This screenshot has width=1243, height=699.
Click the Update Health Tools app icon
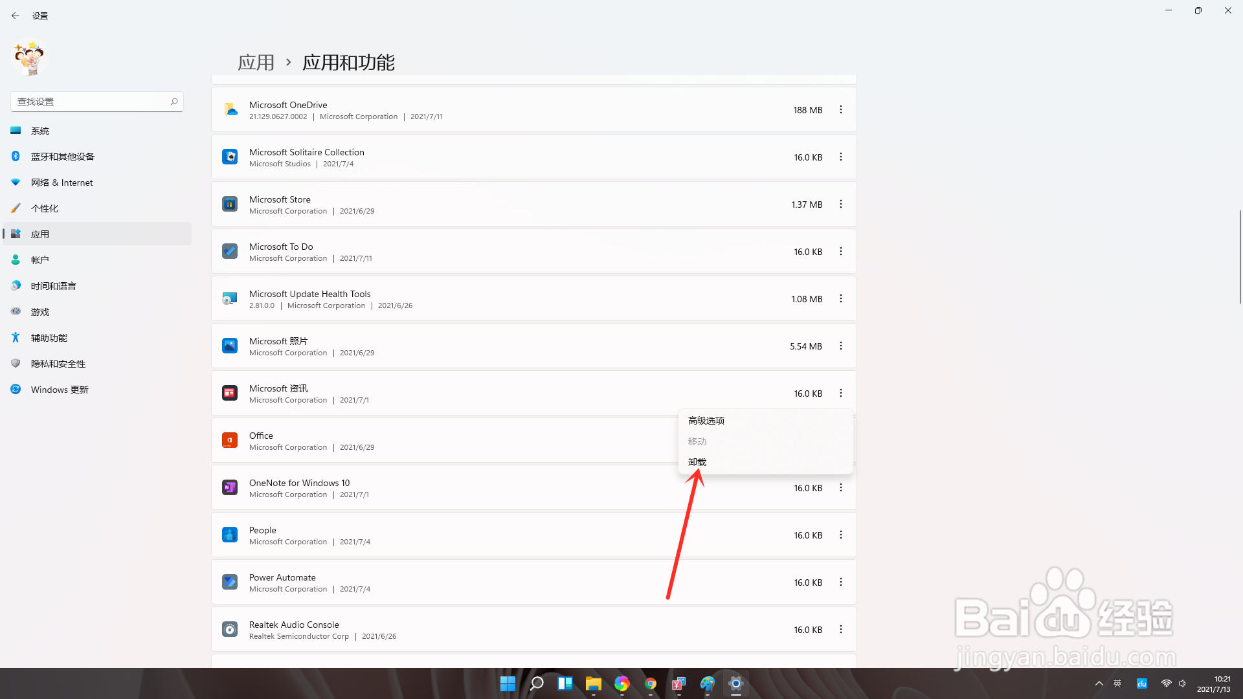pos(230,298)
